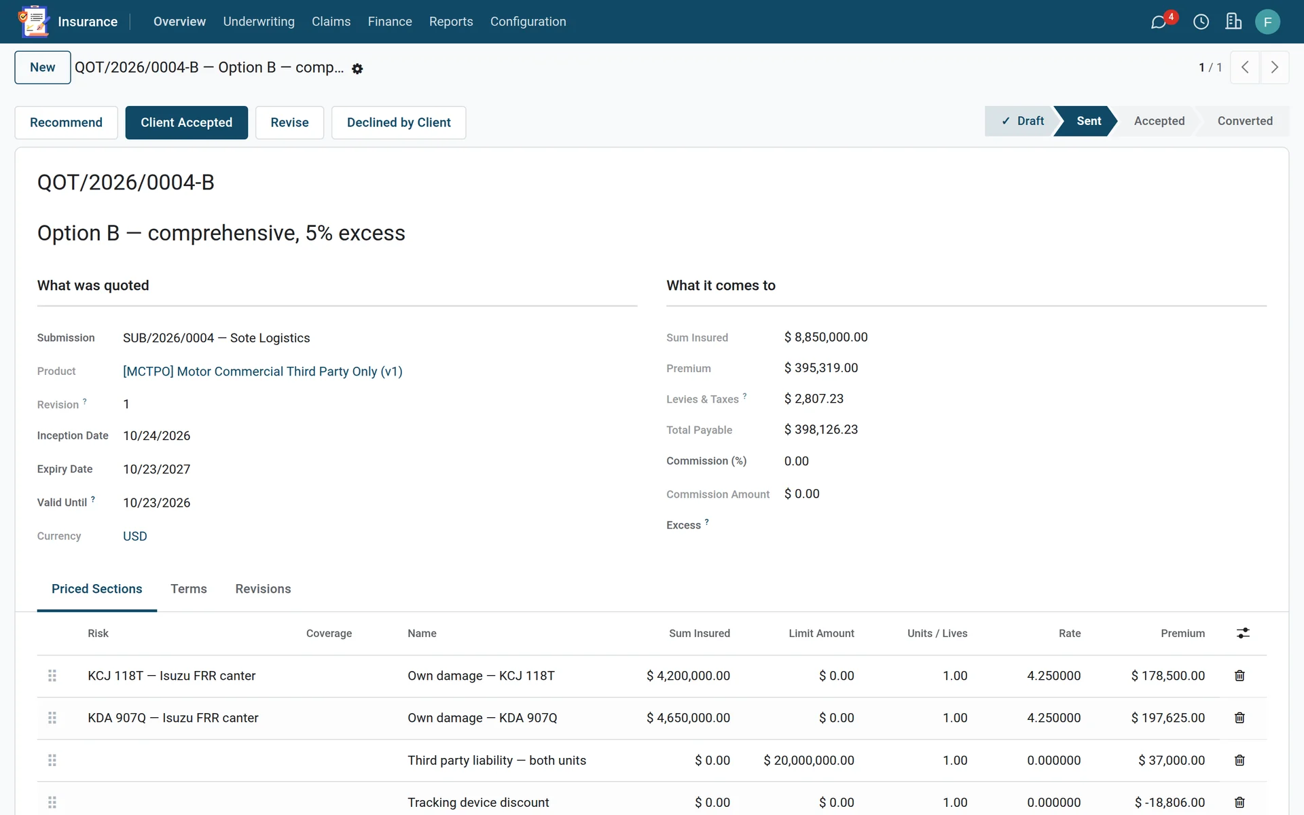Switch to the Revisions tab
1304x815 pixels.
(x=263, y=589)
